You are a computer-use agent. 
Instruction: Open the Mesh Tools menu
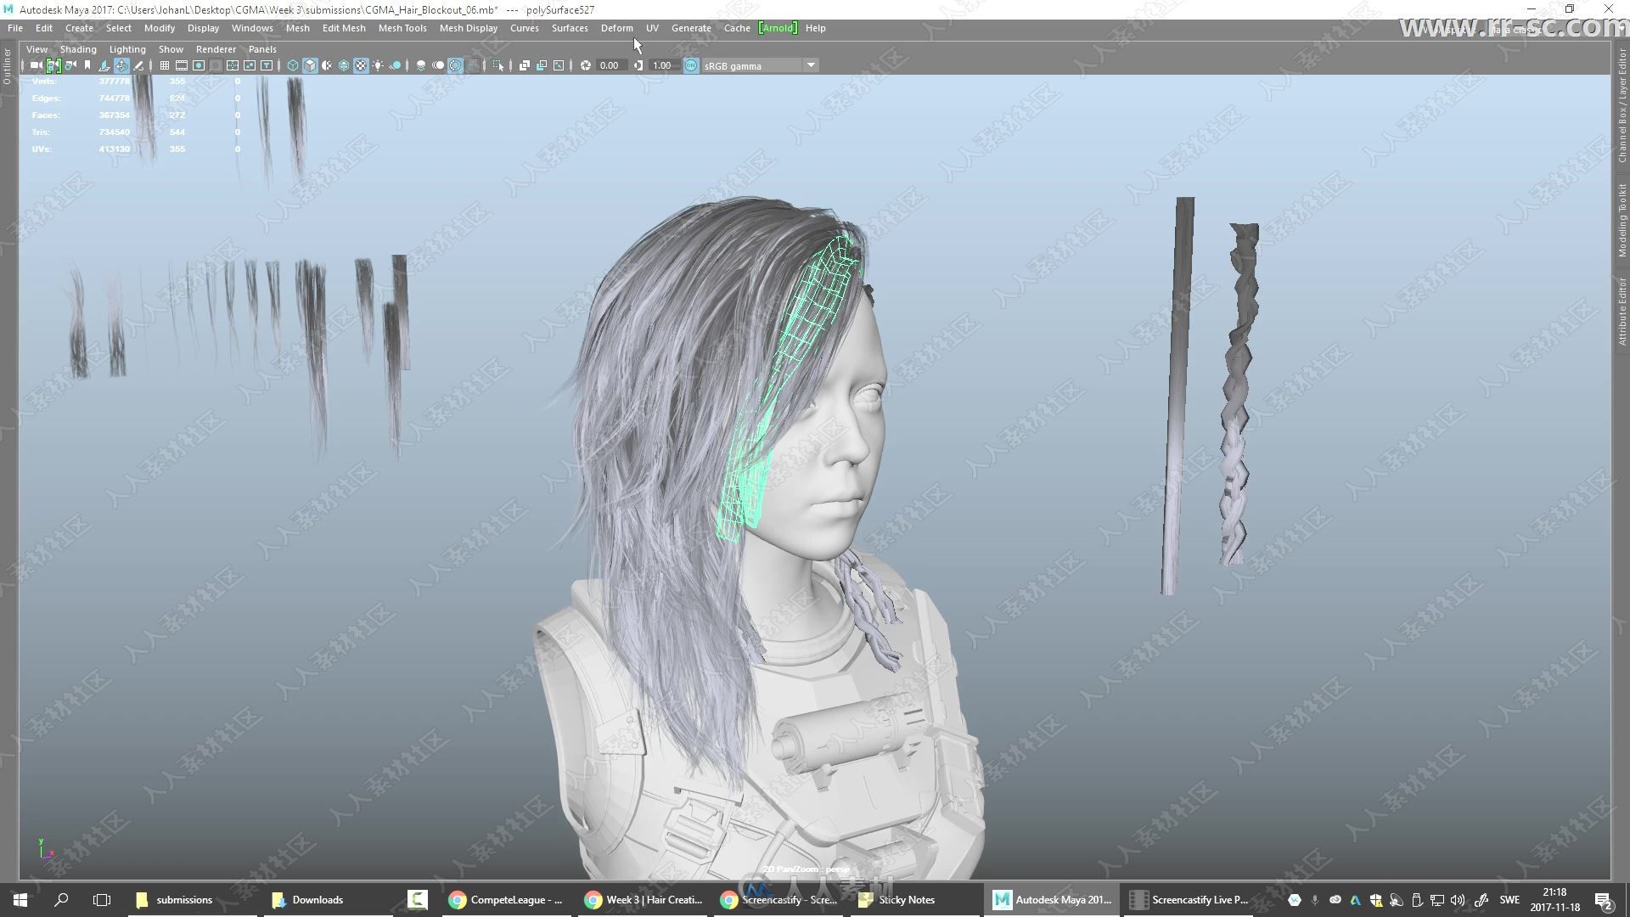[403, 28]
